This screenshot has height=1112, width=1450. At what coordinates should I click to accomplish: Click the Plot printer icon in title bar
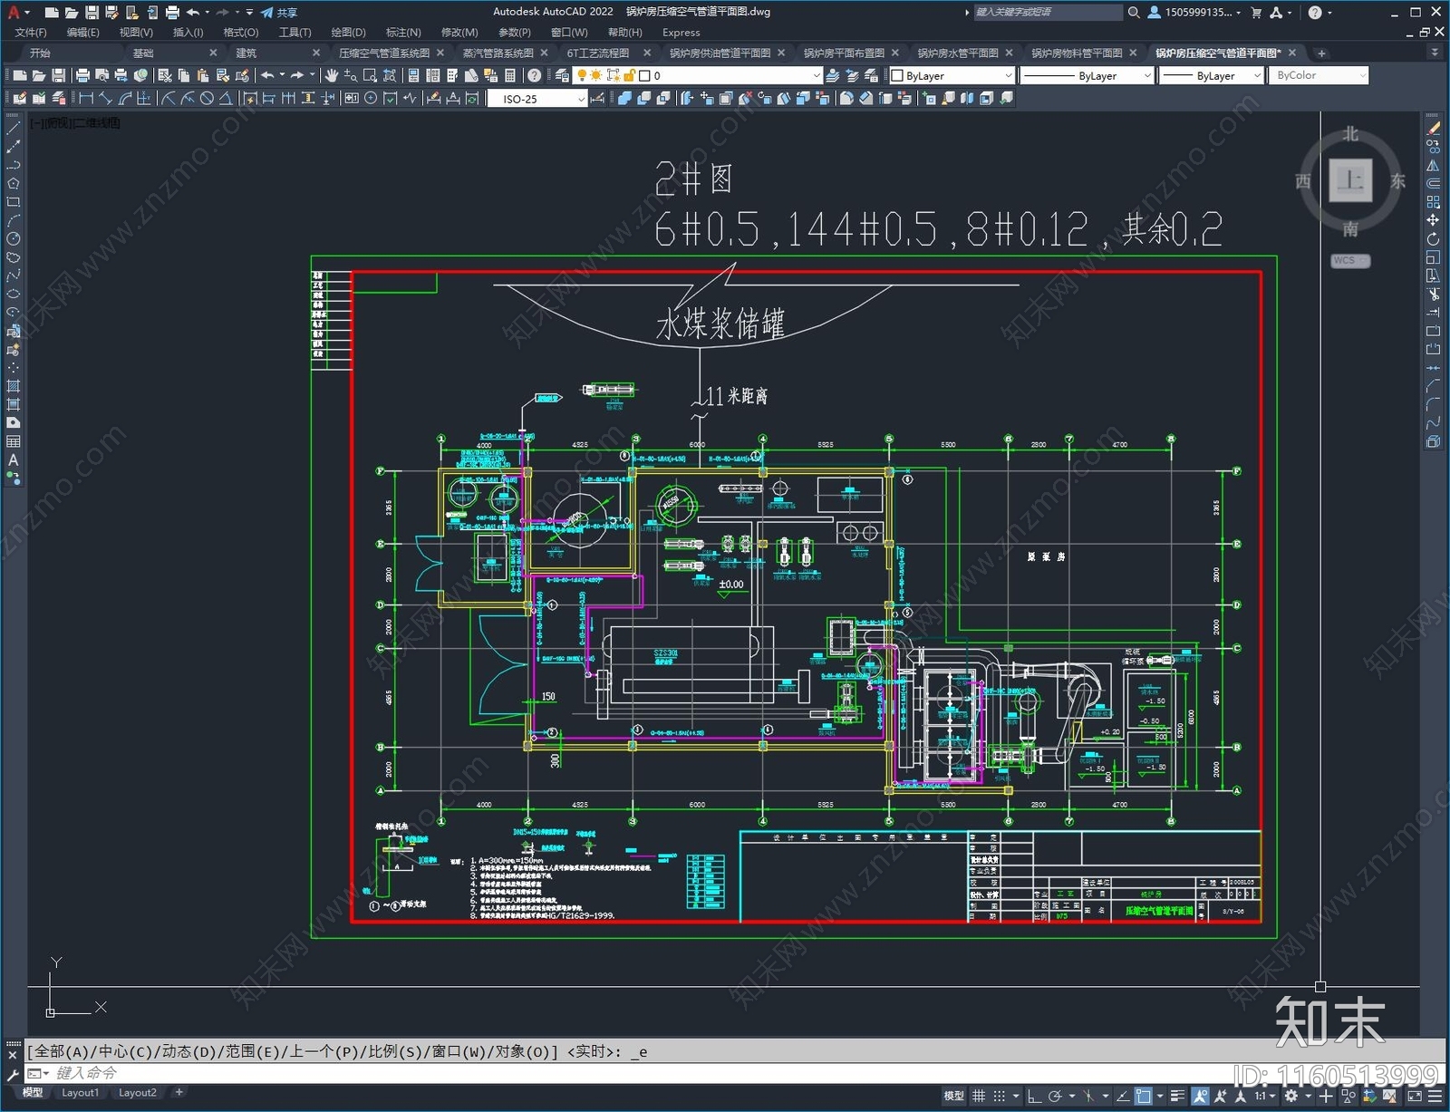tap(172, 13)
